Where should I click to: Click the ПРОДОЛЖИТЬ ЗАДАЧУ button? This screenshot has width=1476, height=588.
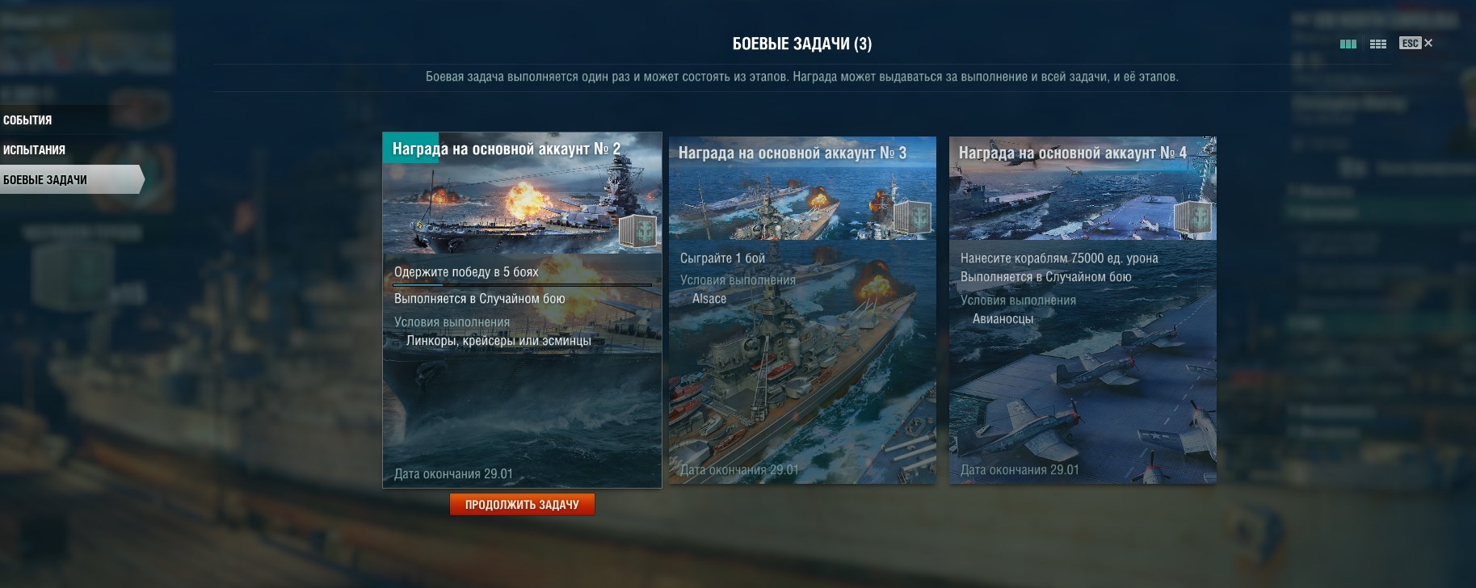pos(522,505)
